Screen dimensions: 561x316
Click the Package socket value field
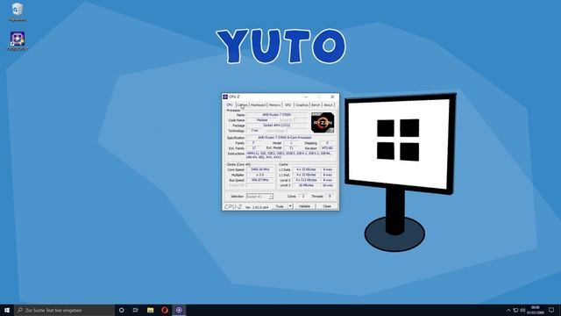(277, 126)
